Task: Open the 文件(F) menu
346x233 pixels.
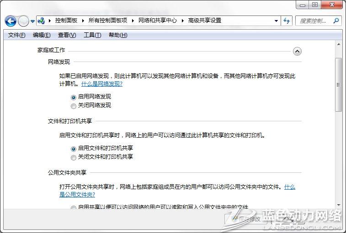Action: 17,35
